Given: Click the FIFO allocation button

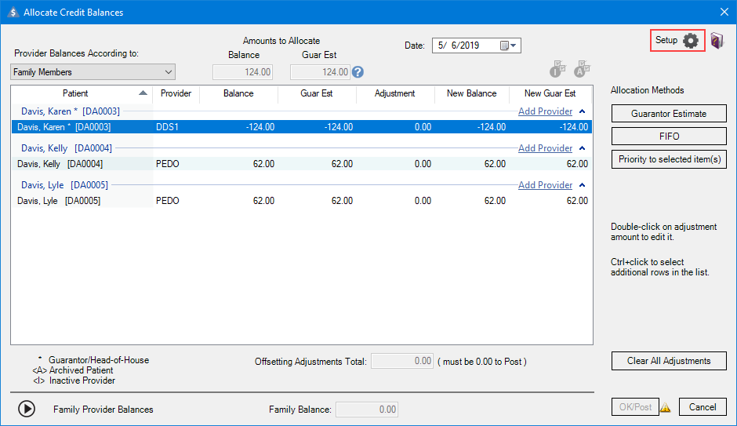Looking at the screenshot, I should pyautogui.click(x=668, y=137).
